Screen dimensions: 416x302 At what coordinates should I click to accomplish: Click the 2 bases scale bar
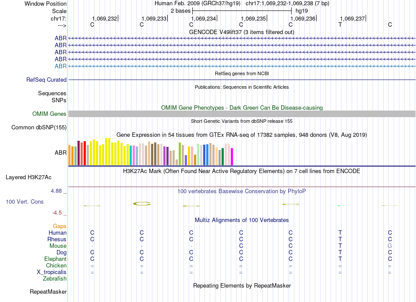(242, 11)
